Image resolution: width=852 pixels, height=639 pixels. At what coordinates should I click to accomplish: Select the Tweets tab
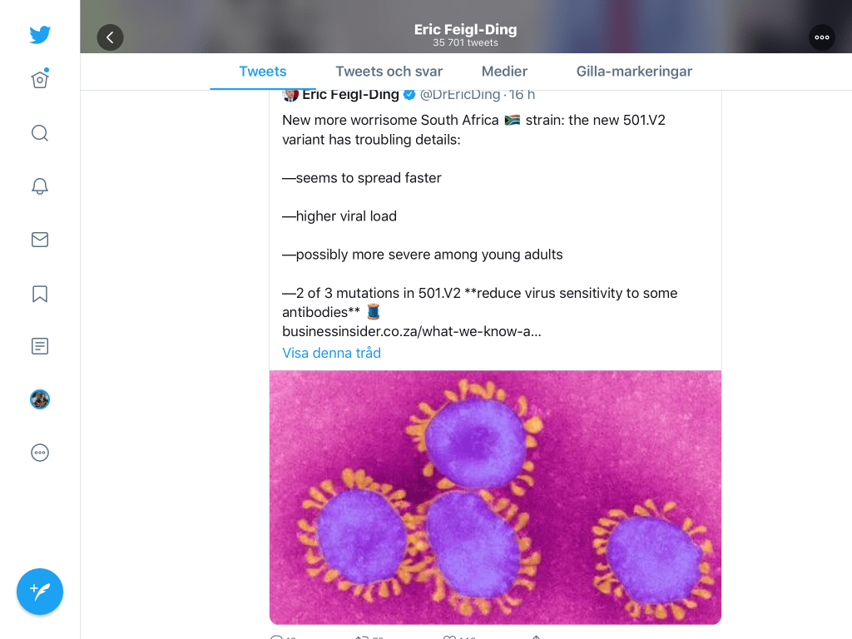[x=263, y=72]
